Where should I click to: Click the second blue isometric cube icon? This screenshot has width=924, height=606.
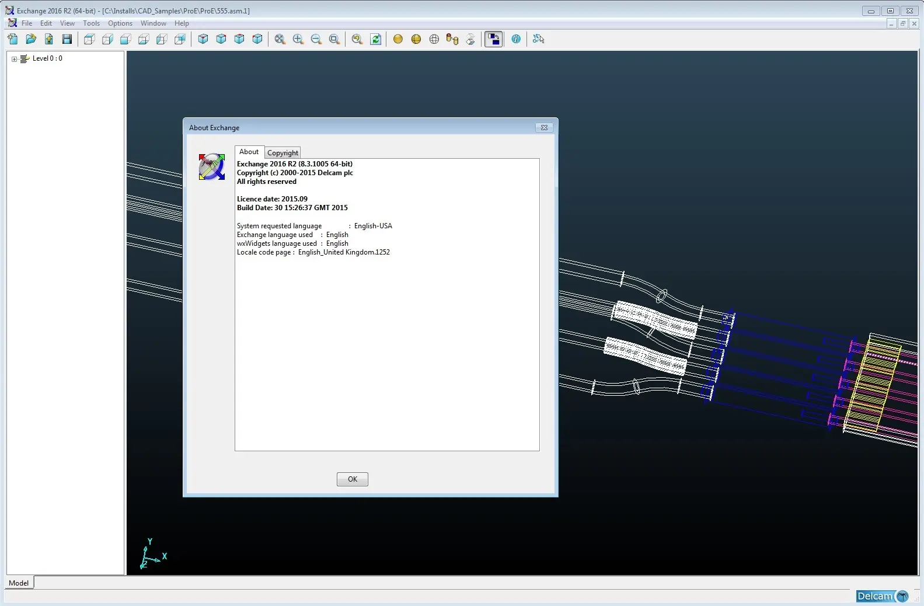pyautogui.click(x=221, y=39)
